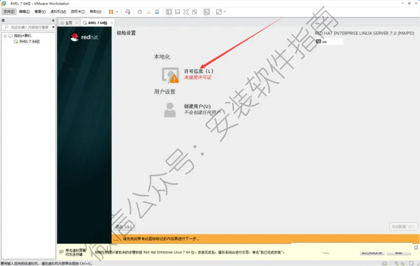This screenshot has height=266, width=420.
Task: Click the VMware Workstation title bar icon
Action: coord(4,3)
